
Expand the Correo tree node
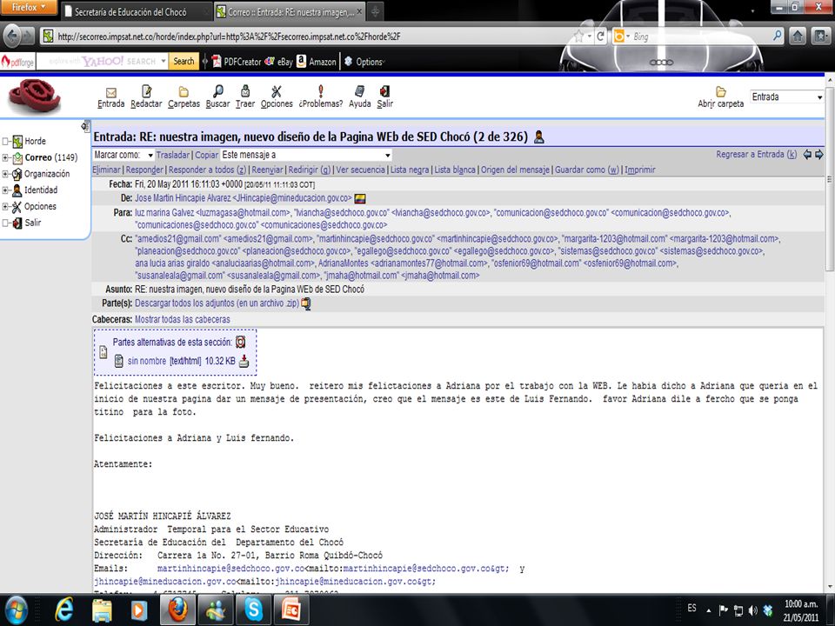(5, 157)
